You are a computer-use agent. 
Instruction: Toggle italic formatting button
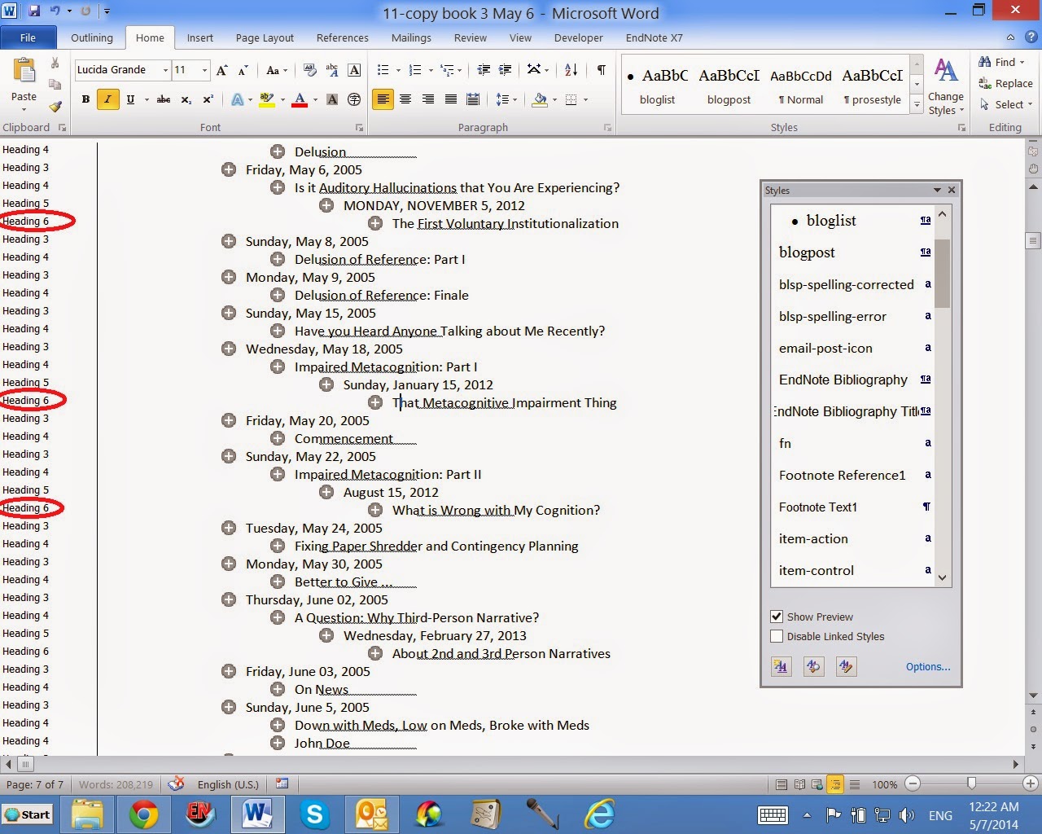pyautogui.click(x=107, y=99)
